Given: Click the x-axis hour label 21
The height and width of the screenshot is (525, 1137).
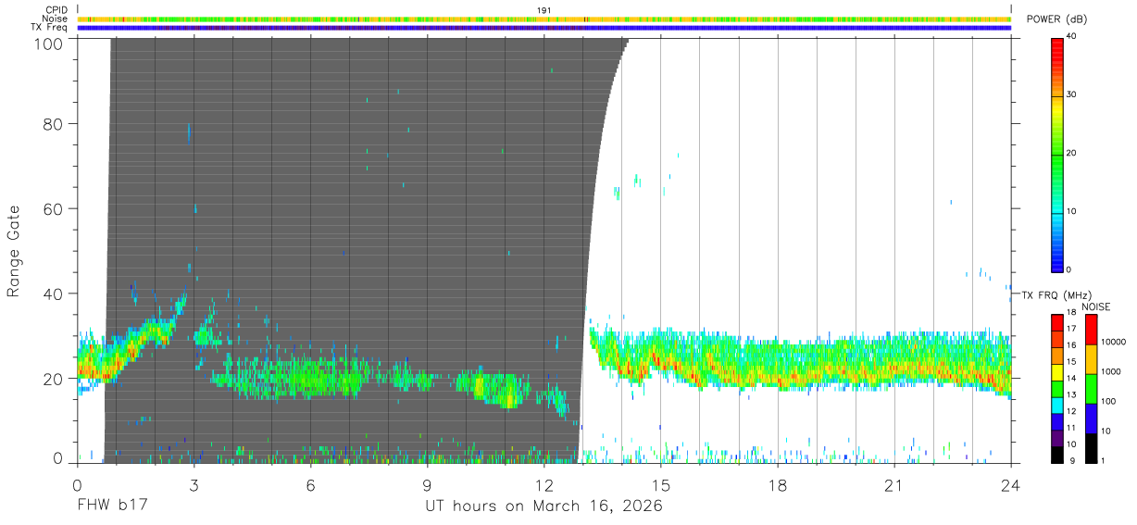Looking at the screenshot, I should tap(894, 484).
